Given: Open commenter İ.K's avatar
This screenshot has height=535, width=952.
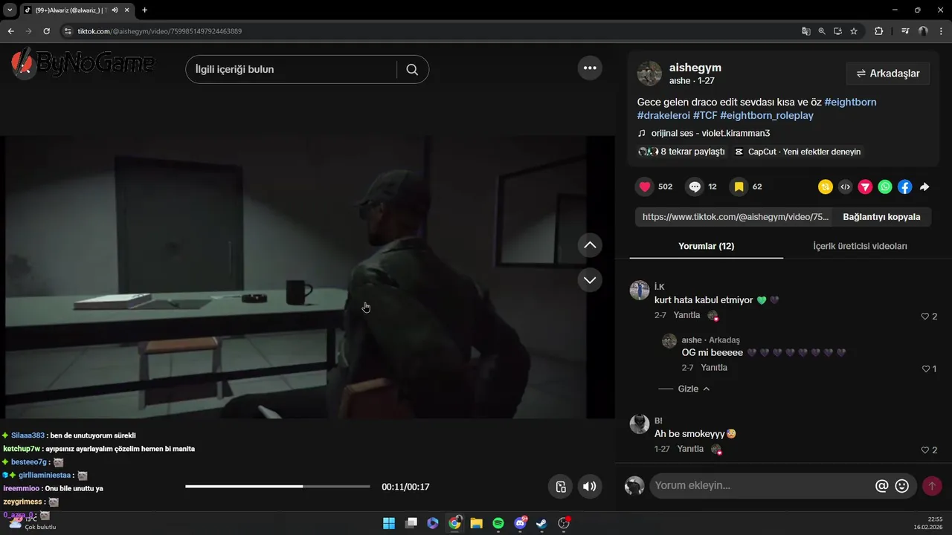Looking at the screenshot, I should [640, 291].
